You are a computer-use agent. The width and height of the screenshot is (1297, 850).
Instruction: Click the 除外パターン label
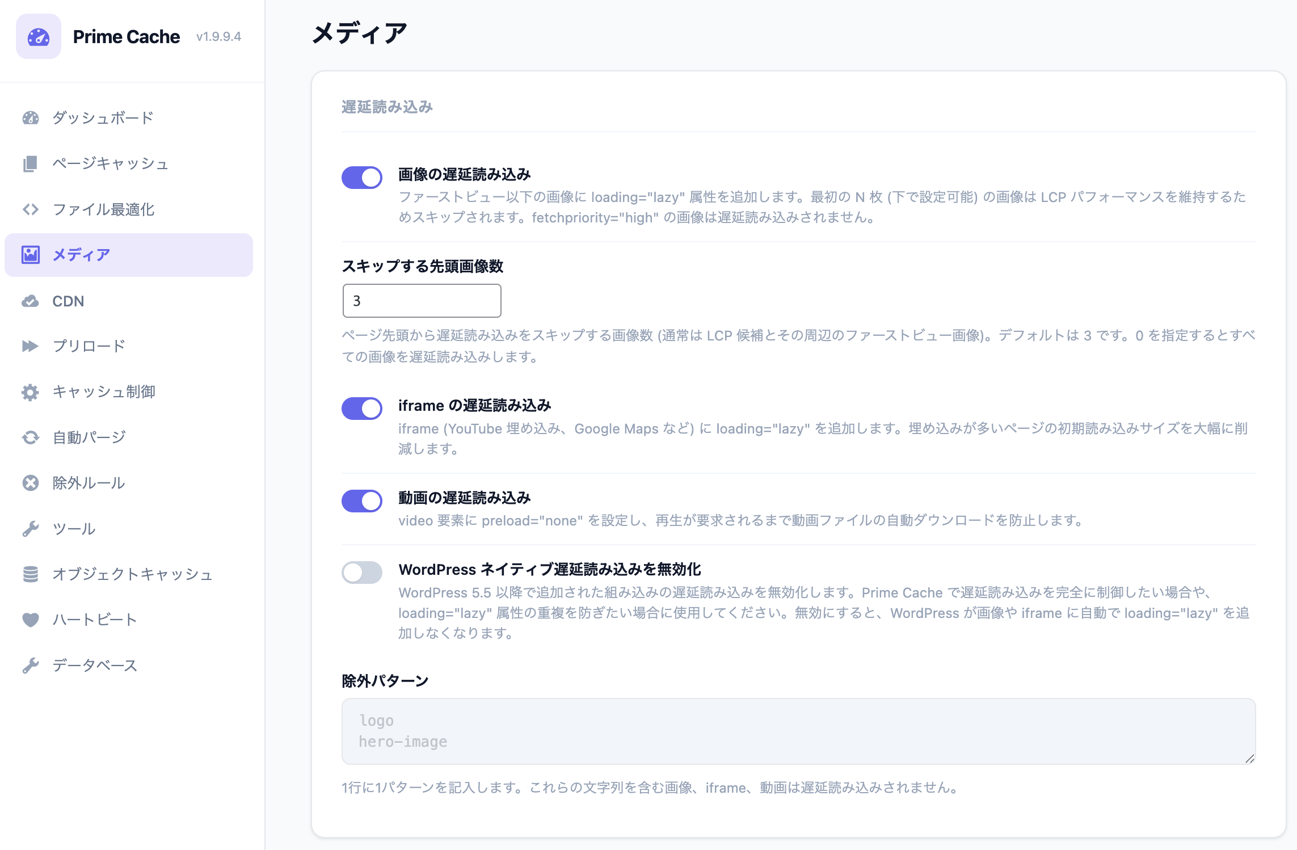[385, 680]
